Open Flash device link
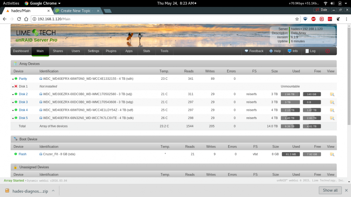Screen dimensions: 351x197 (22, 154)
